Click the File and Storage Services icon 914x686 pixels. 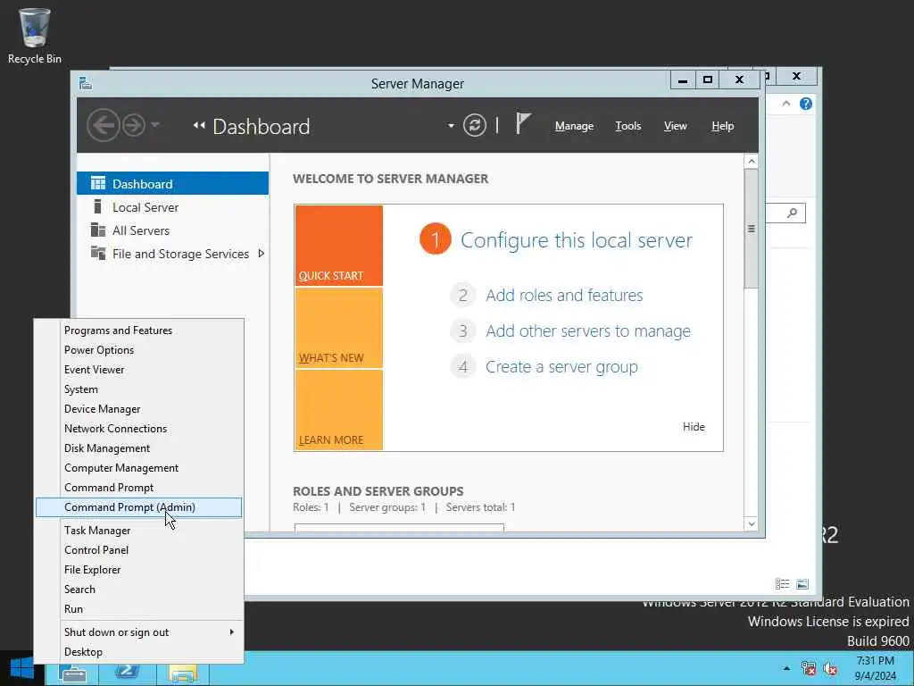[98, 253]
